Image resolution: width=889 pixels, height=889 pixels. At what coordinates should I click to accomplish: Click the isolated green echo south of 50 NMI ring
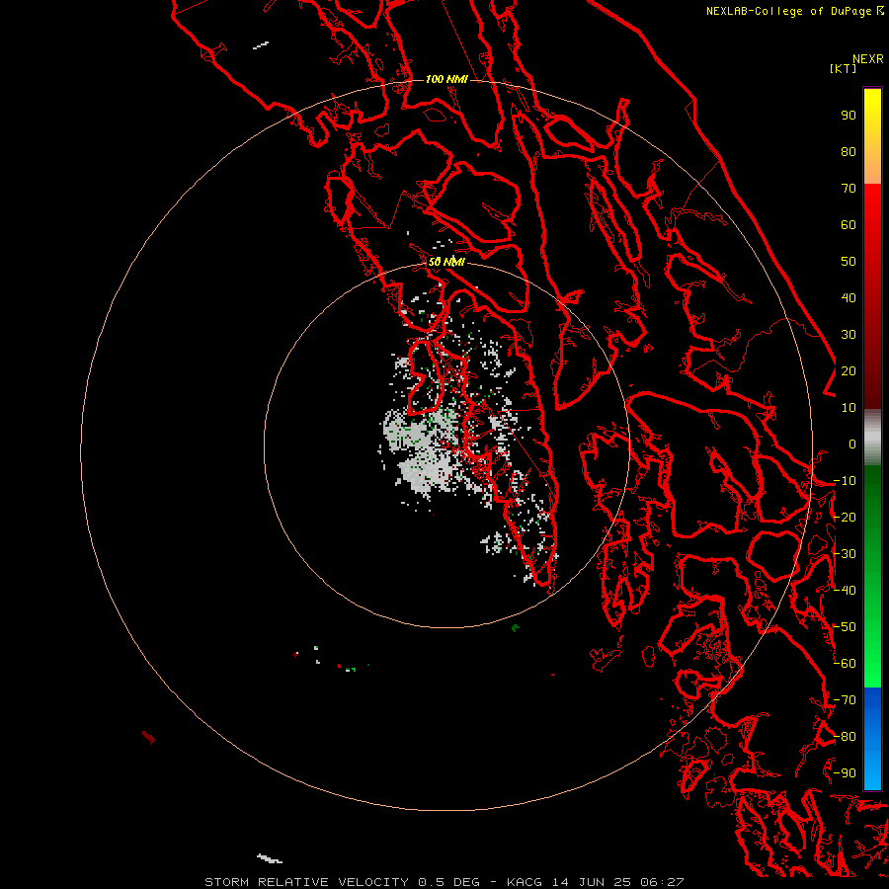click(x=516, y=627)
